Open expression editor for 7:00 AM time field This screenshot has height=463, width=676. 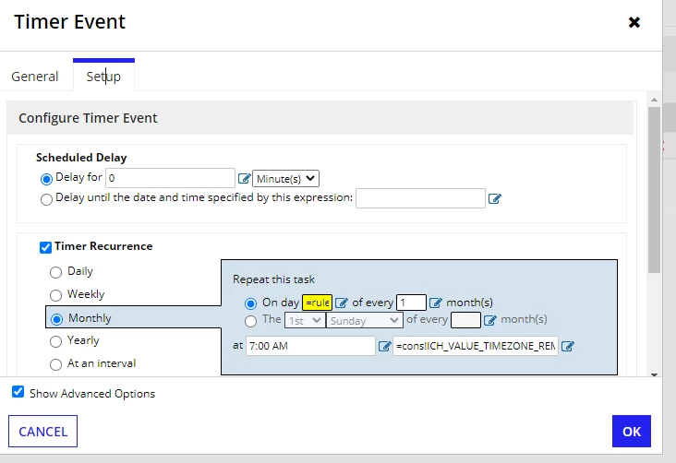coord(384,346)
